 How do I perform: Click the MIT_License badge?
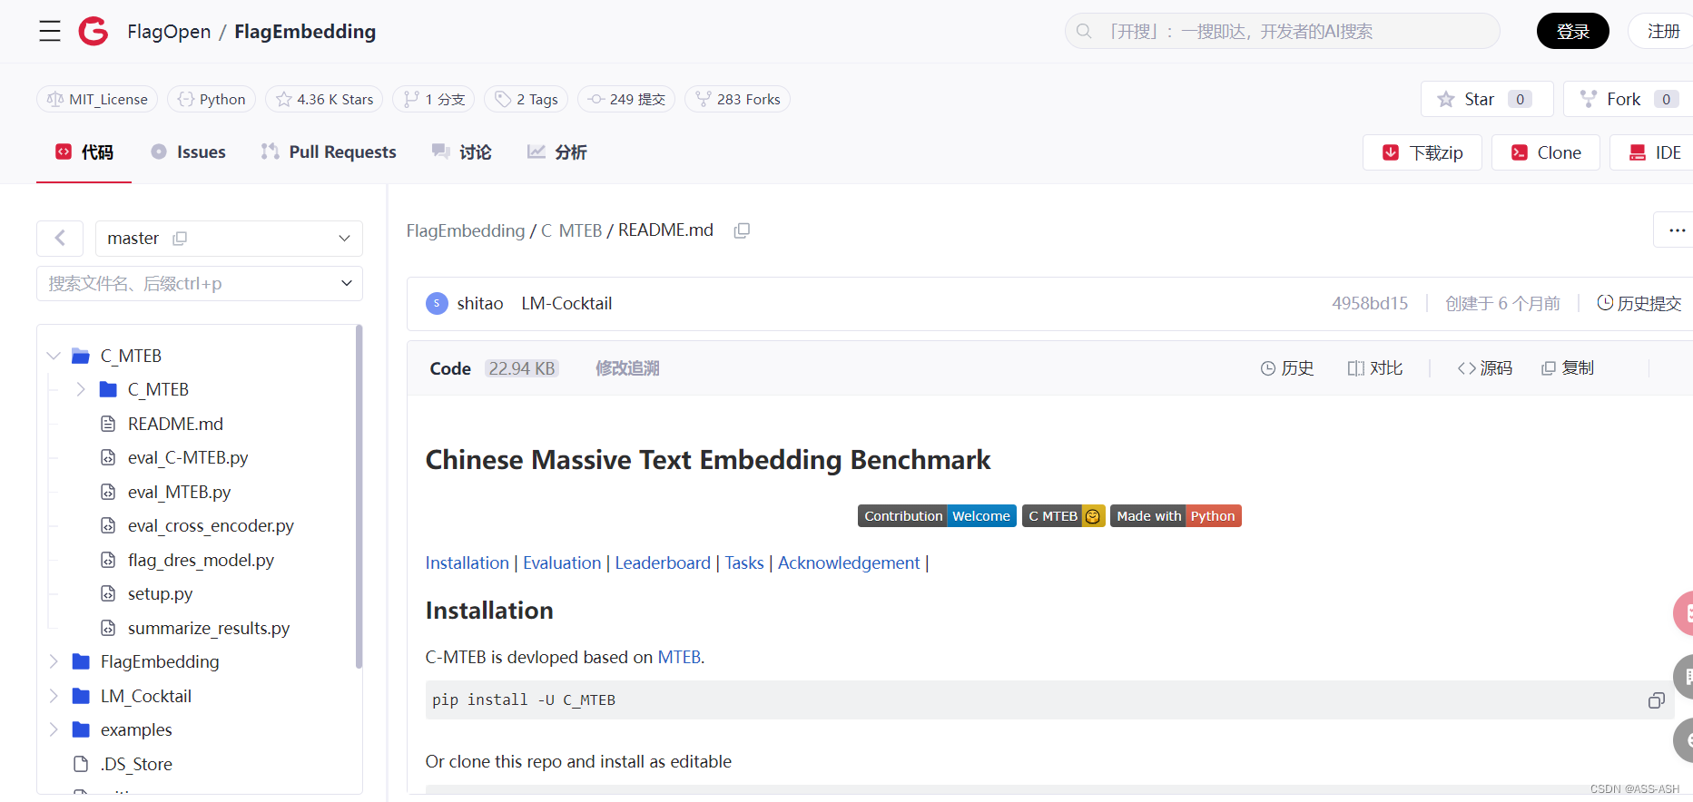pyautogui.click(x=97, y=100)
